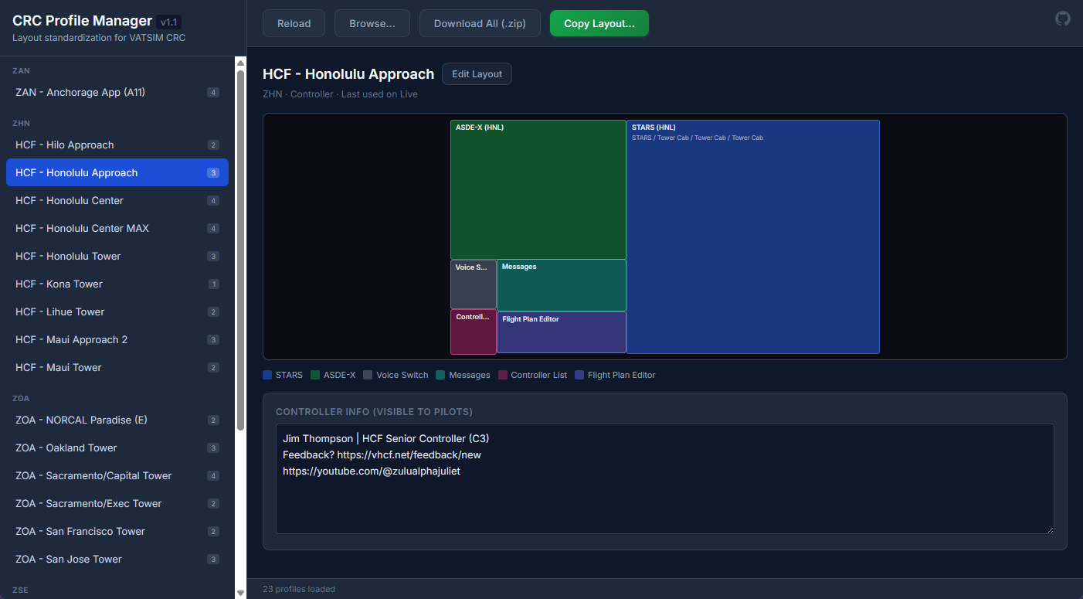Click the '23 profiles loaded' status text
The image size is (1083, 599).
pos(299,589)
